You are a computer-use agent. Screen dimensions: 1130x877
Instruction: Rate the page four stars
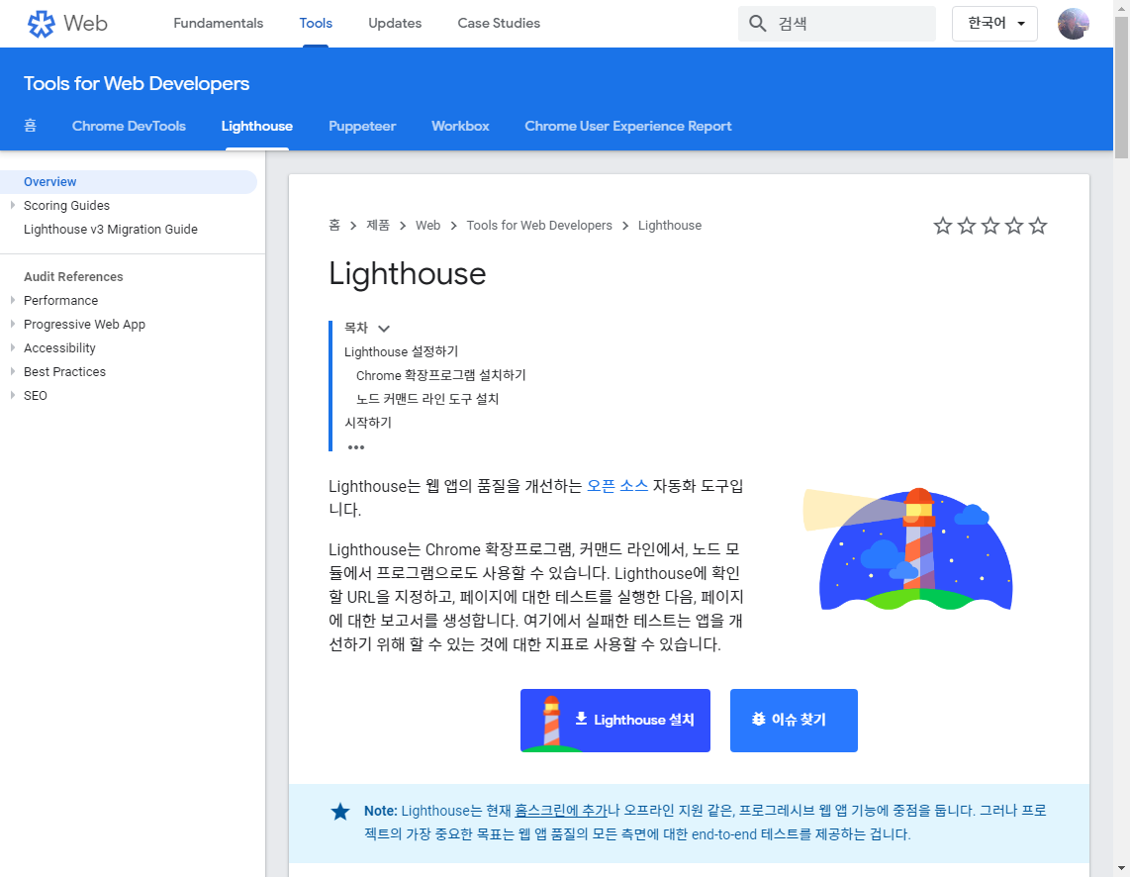1014,226
